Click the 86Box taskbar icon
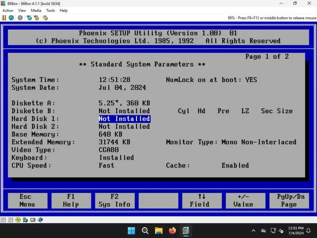 [186, 231]
